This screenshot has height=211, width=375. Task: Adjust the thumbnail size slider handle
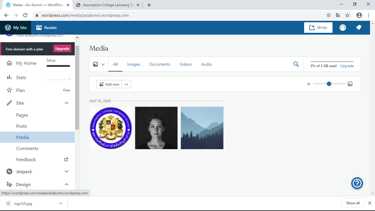(329, 84)
